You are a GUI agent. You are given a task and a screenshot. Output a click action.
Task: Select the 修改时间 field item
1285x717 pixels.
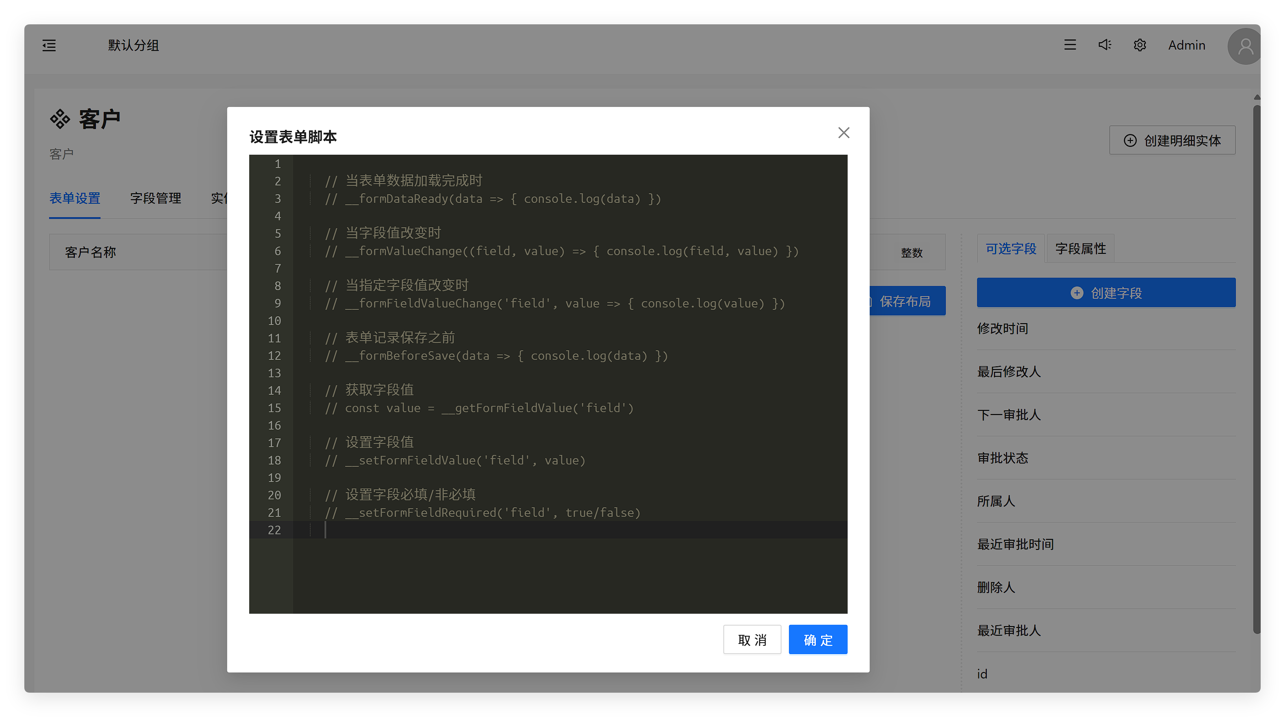coord(1003,328)
